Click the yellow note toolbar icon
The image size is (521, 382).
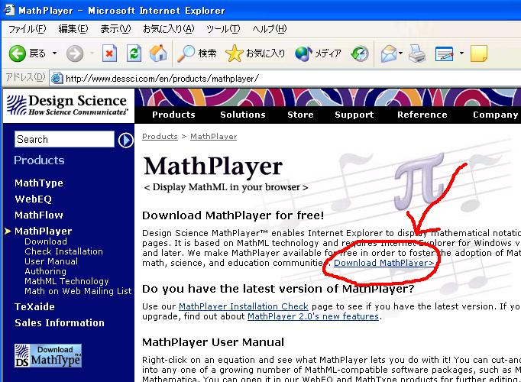[x=479, y=53]
